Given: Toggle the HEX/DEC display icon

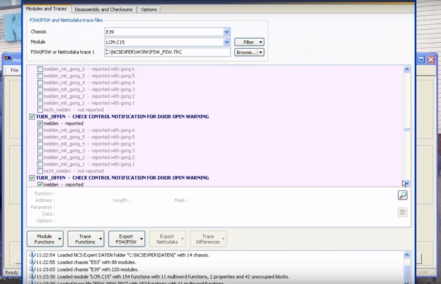Looking at the screenshot, I should pos(402,212).
